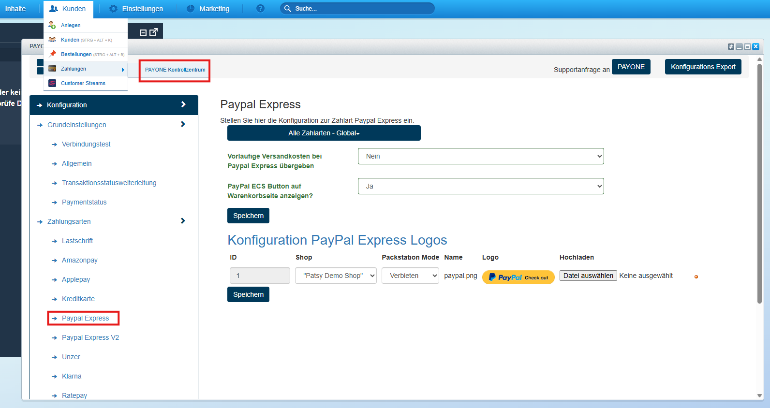Click the ID field containing 1
The height and width of the screenshot is (408, 770).
pyautogui.click(x=260, y=276)
